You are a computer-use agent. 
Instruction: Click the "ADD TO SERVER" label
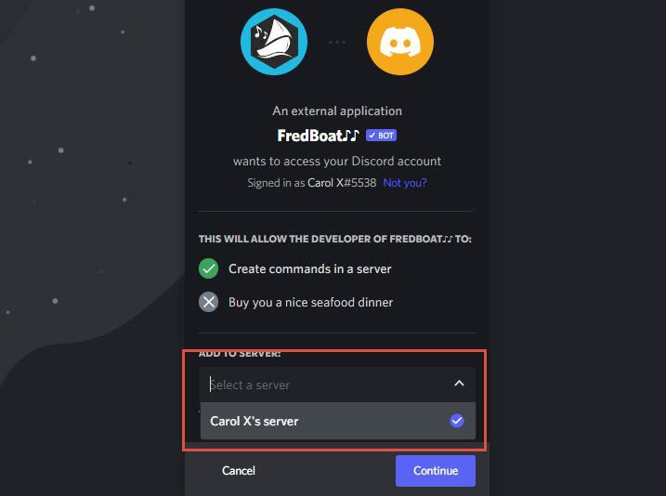[x=240, y=354]
